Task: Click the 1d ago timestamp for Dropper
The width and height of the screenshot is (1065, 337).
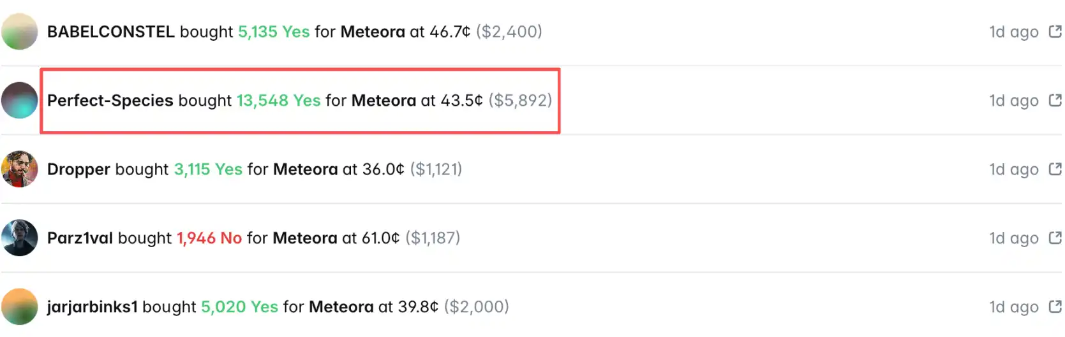Action: point(1013,169)
